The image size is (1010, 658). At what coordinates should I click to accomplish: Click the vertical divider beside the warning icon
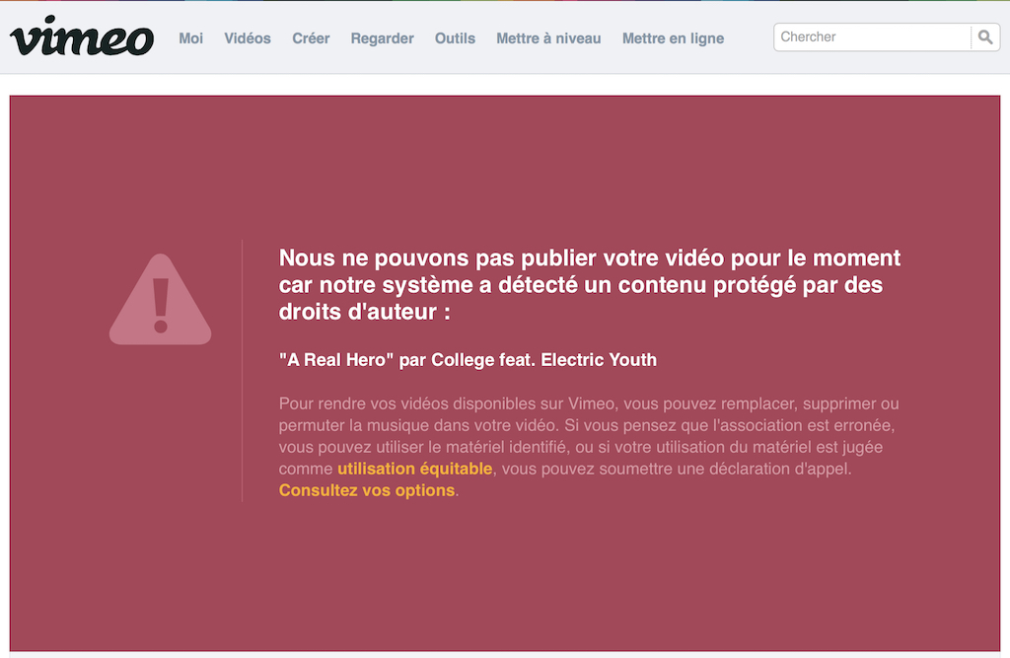(242, 370)
